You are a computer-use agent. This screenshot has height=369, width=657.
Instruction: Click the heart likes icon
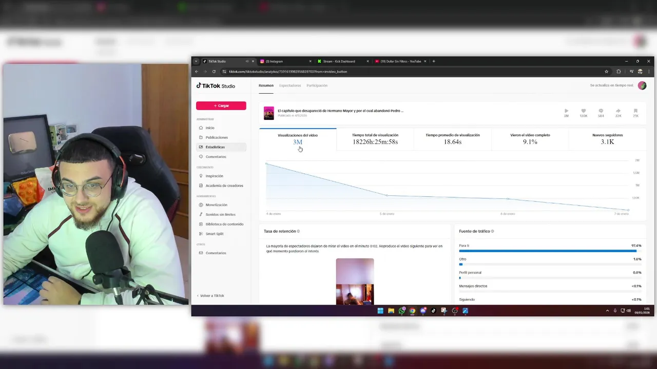click(584, 111)
